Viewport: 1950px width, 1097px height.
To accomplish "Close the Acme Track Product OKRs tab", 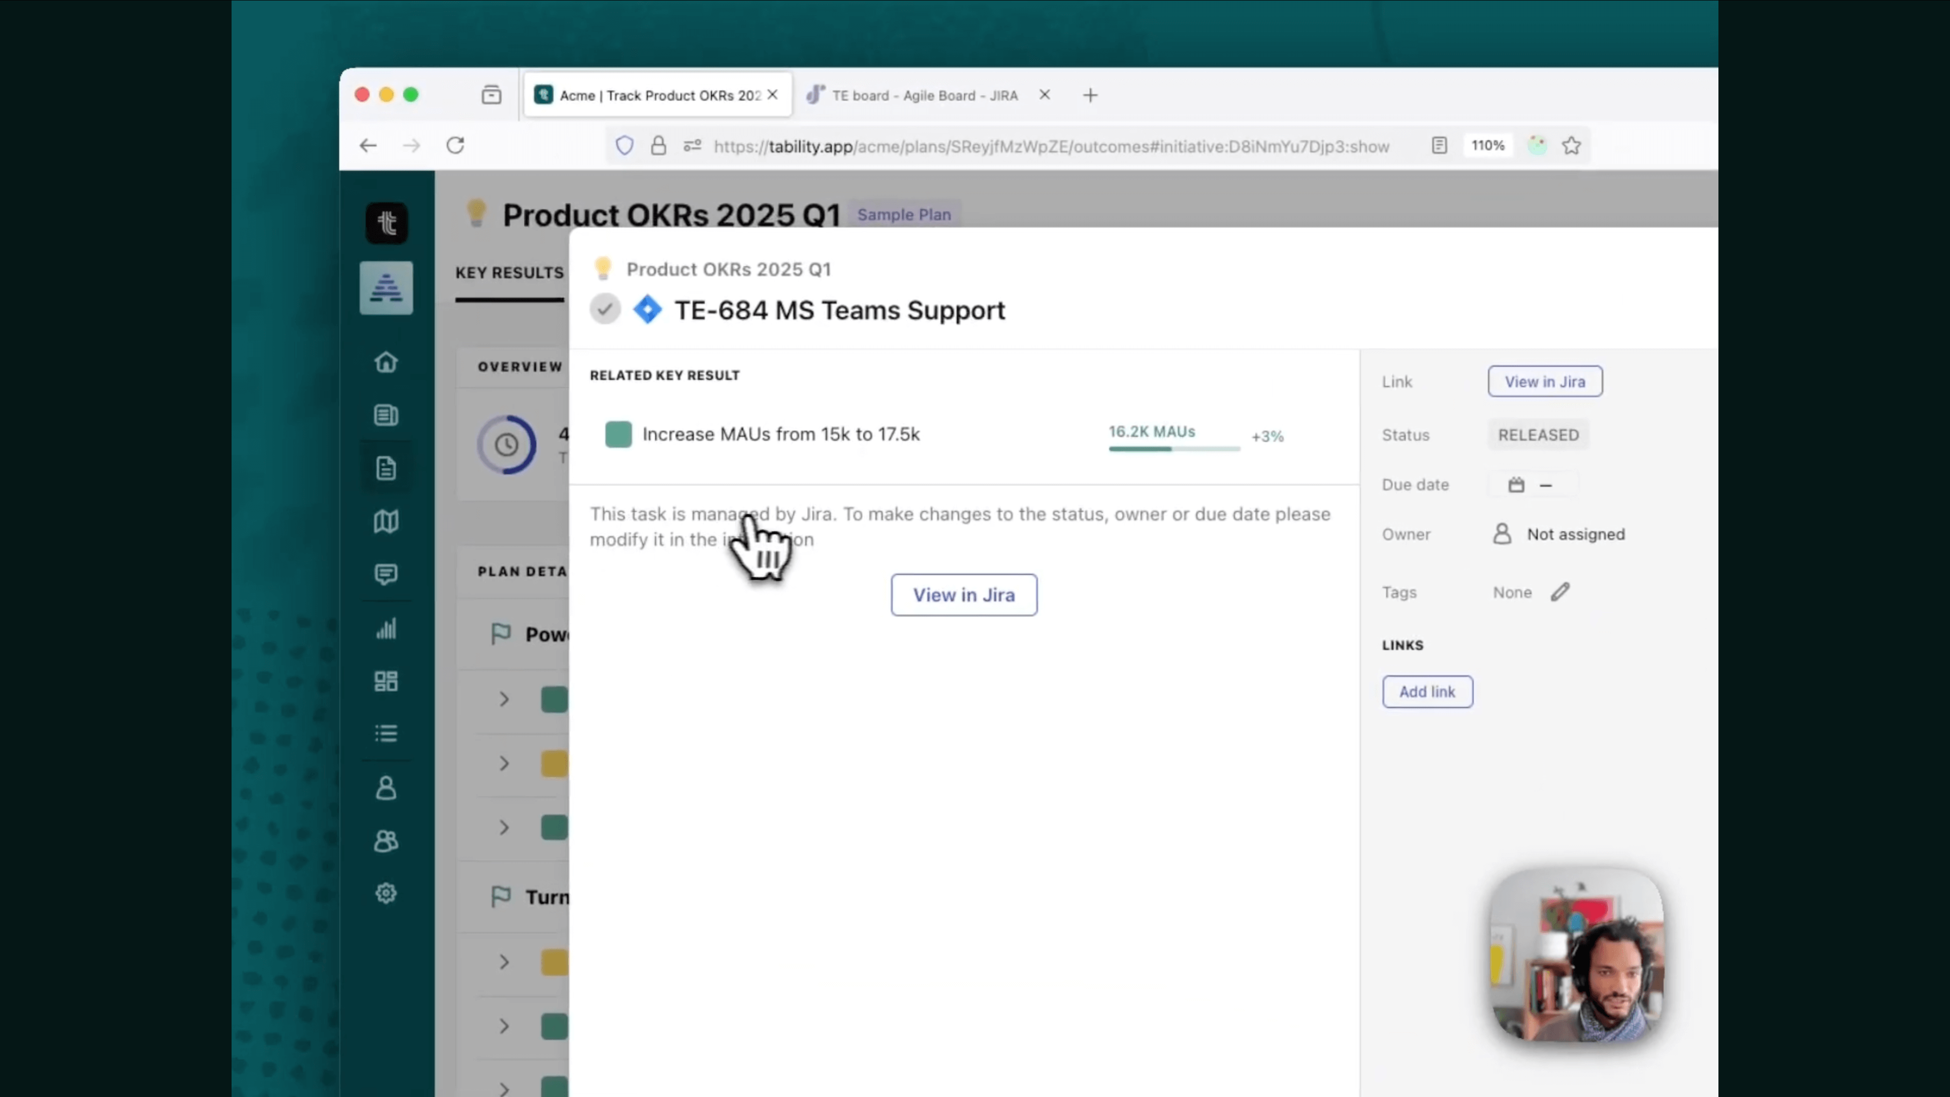I will [773, 94].
